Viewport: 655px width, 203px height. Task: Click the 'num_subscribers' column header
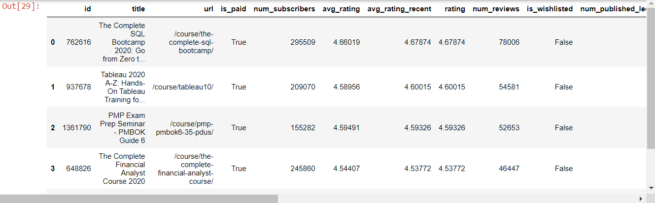[284, 9]
